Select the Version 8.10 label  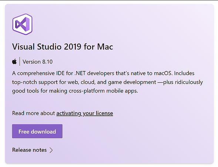click(37, 62)
